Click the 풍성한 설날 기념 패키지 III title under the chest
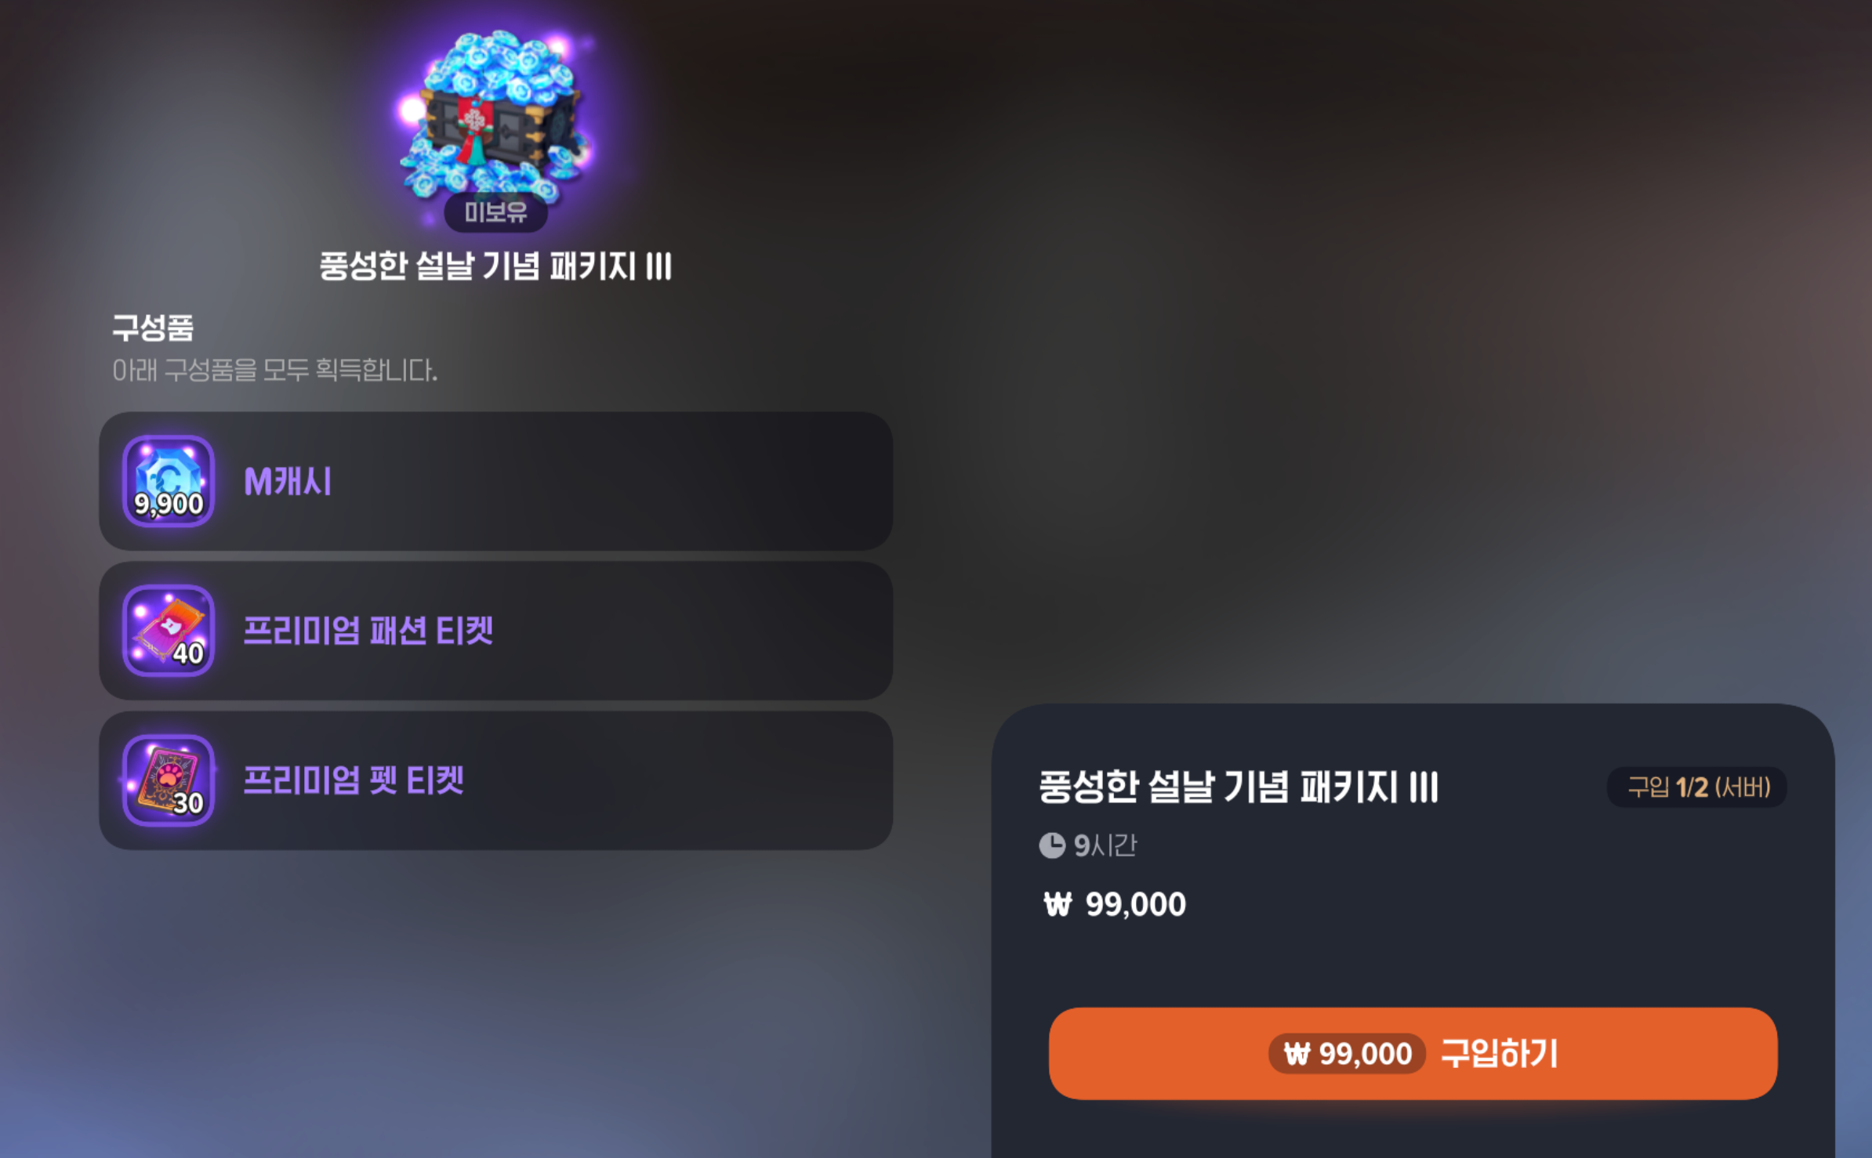The image size is (1872, 1158). pyautogui.click(x=495, y=266)
